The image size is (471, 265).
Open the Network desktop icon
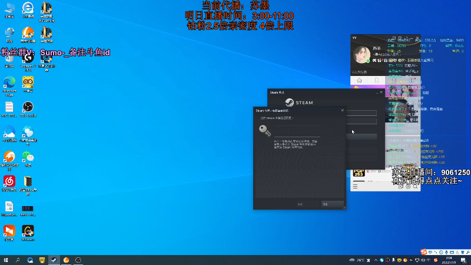click(x=9, y=35)
